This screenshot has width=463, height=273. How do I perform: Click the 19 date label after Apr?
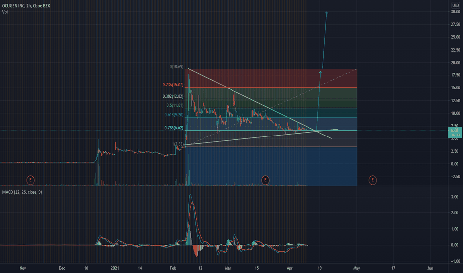tap(320, 268)
